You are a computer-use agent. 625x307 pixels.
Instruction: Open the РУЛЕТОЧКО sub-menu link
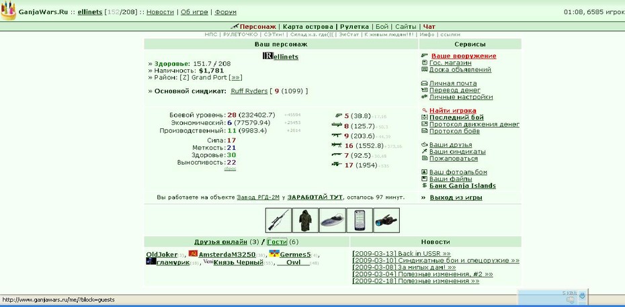point(240,35)
